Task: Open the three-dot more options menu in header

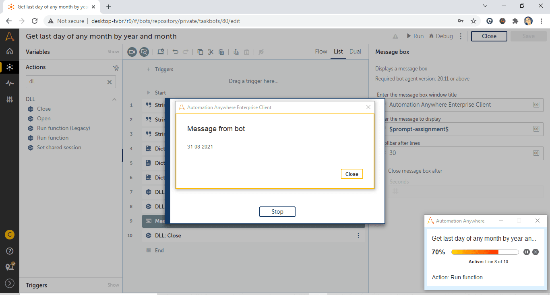Action: pyautogui.click(x=461, y=36)
